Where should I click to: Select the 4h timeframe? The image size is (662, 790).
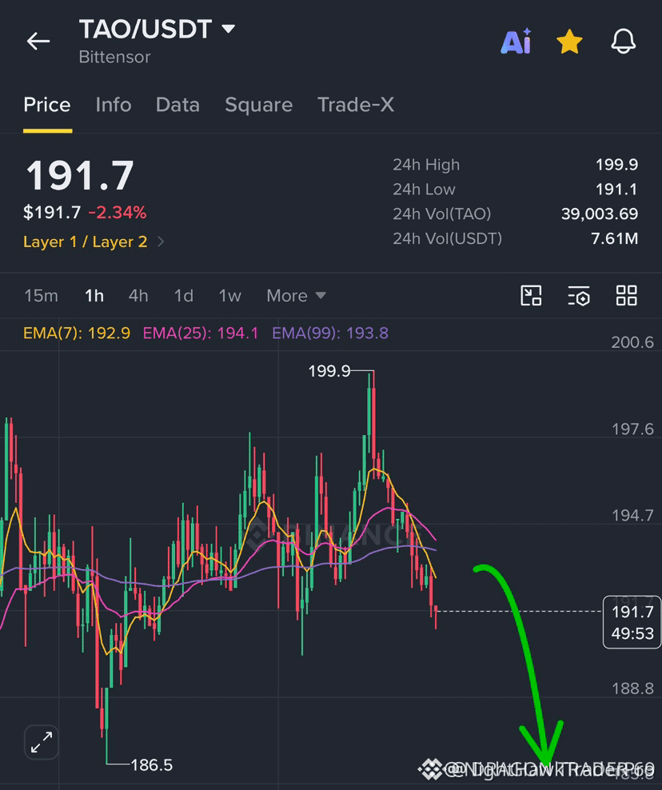(x=138, y=296)
